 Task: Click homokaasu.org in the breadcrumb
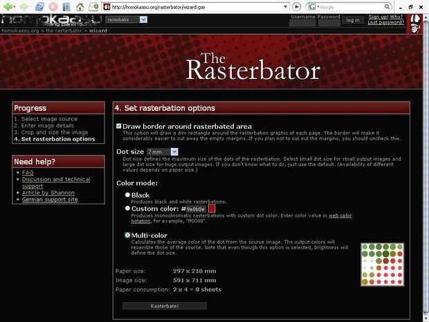(x=20, y=30)
